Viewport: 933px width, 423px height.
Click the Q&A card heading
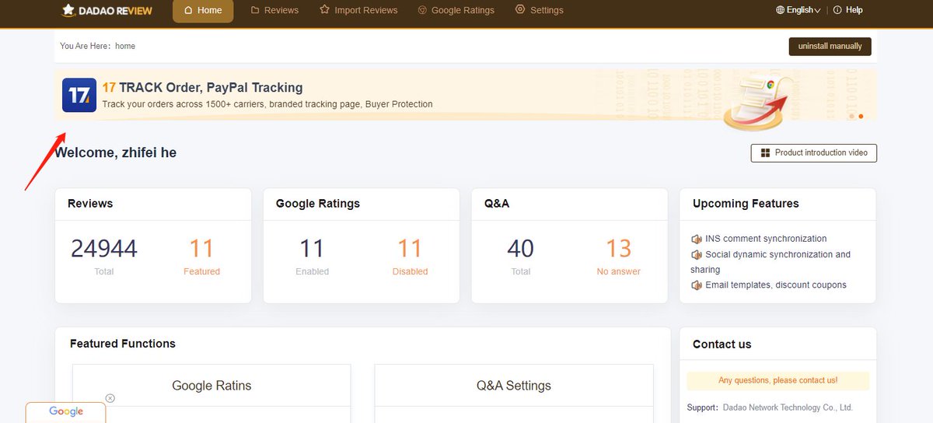point(497,204)
